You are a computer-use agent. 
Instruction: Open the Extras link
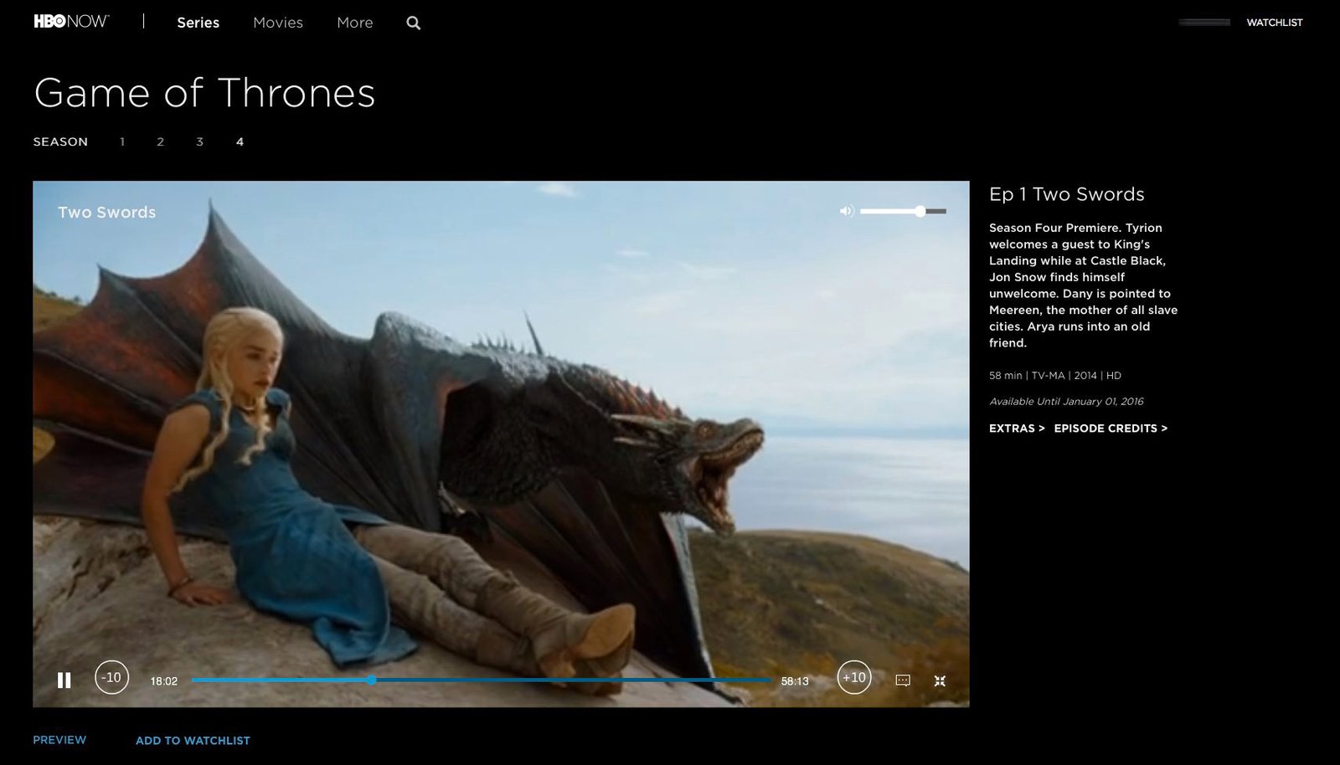pyautogui.click(x=1017, y=428)
